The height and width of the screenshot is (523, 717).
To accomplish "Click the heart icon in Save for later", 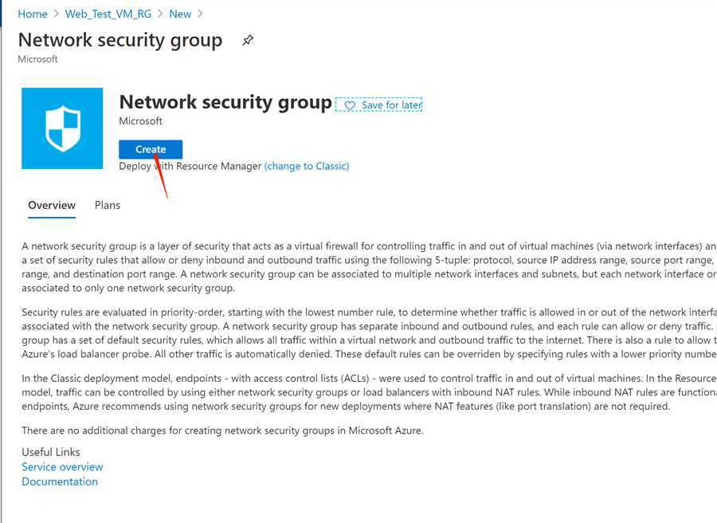I will [x=350, y=106].
